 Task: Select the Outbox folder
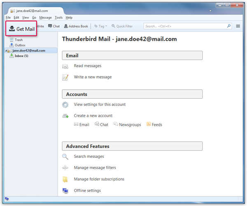click(x=20, y=45)
